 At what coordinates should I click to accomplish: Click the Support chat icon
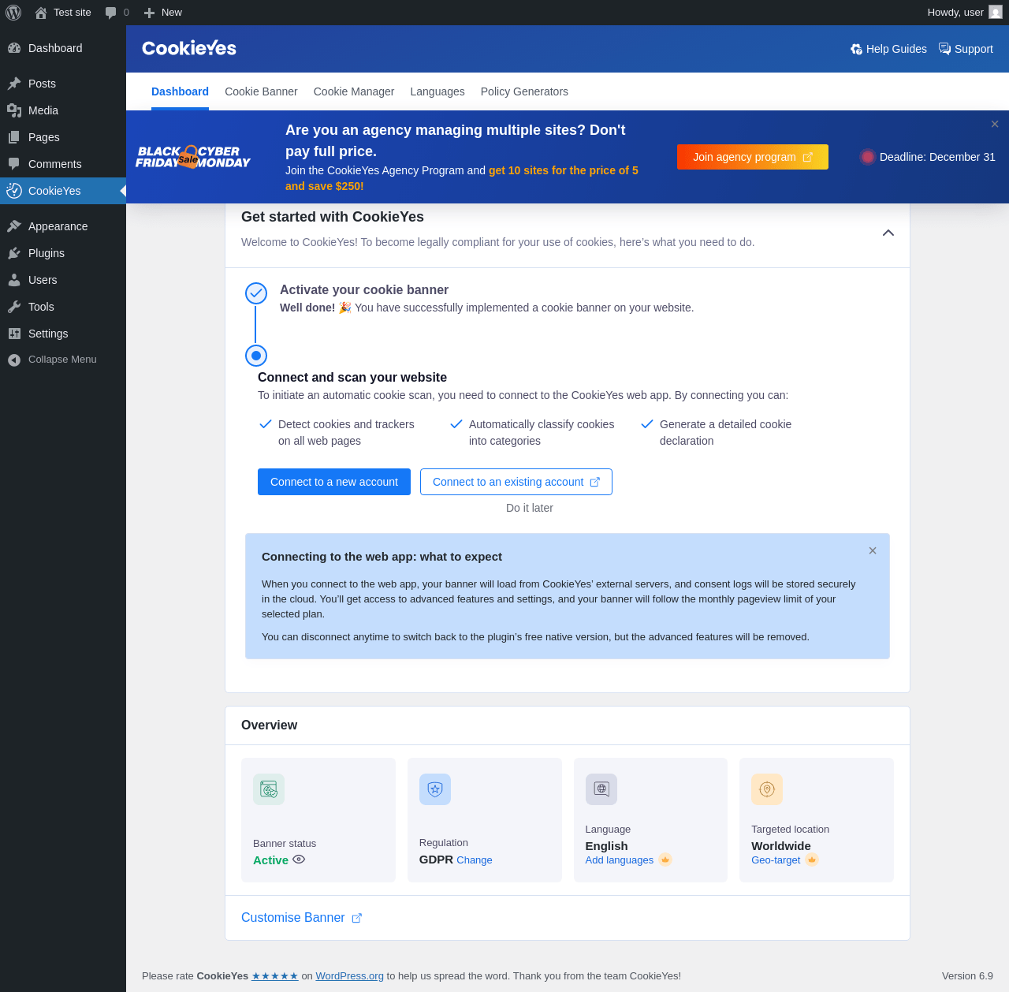click(x=944, y=49)
